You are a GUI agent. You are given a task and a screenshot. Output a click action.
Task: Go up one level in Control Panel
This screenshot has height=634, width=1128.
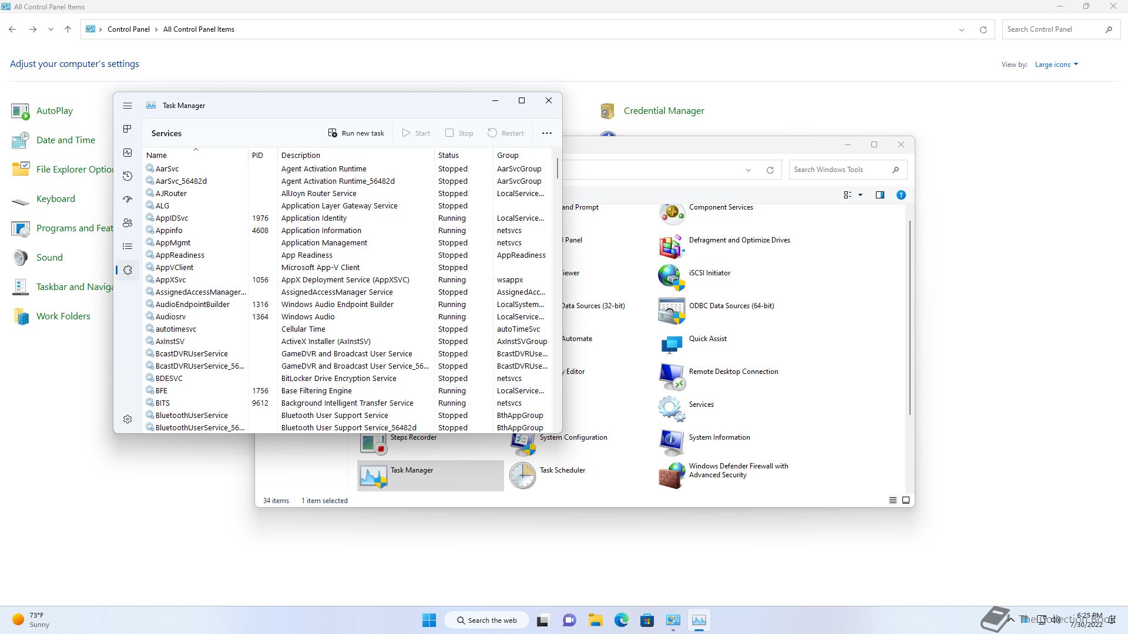click(68, 29)
